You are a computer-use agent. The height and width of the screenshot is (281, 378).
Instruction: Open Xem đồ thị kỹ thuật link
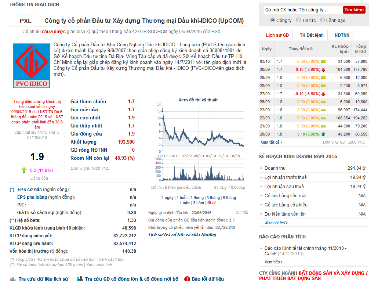point(198,100)
